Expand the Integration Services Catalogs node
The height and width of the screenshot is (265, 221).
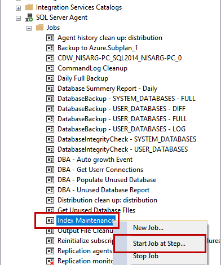point(18,8)
